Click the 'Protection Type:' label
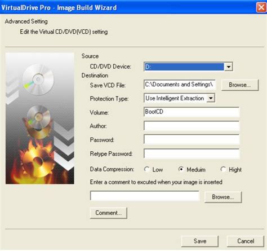Image resolution: width=267 pixels, height=251 pixels. click(x=109, y=99)
